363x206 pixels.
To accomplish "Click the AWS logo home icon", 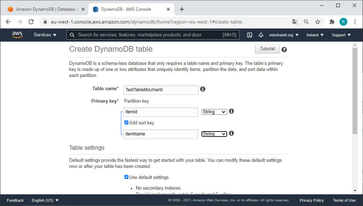I will pos(17,35).
